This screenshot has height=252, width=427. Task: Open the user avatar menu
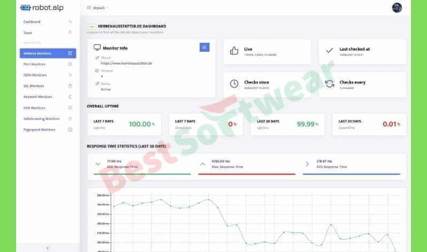397,7
